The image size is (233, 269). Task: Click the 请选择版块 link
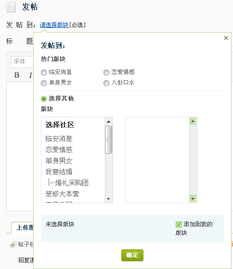click(x=54, y=25)
